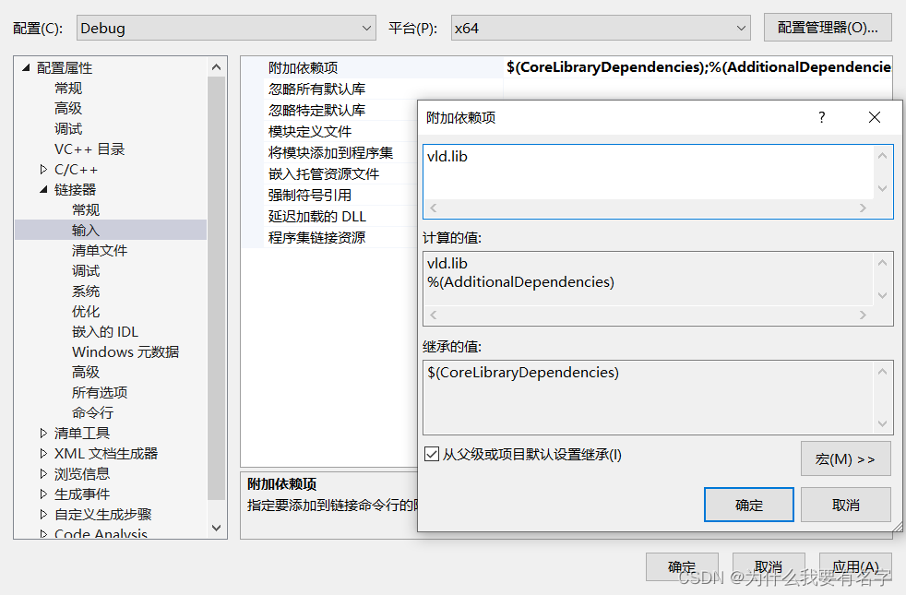Select the 优化 tree item
The height and width of the screenshot is (595, 906).
click(x=85, y=311)
